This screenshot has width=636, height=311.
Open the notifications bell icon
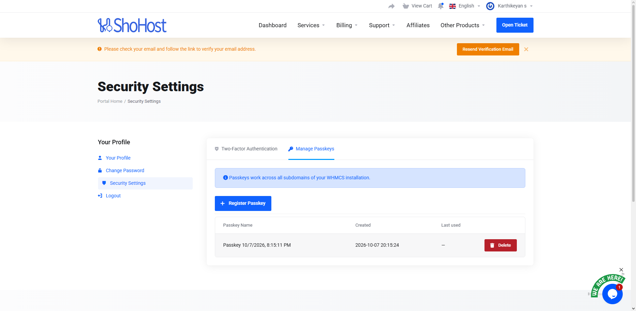[x=441, y=6]
